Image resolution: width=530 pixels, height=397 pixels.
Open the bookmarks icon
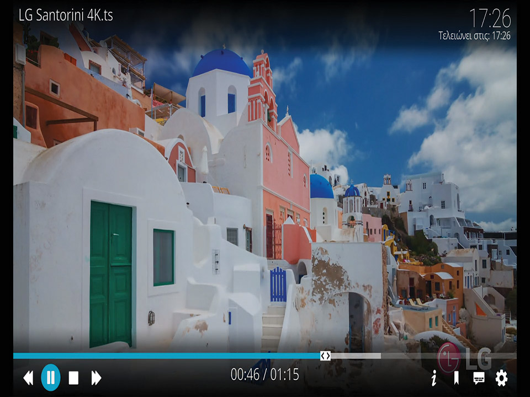(x=457, y=378)
